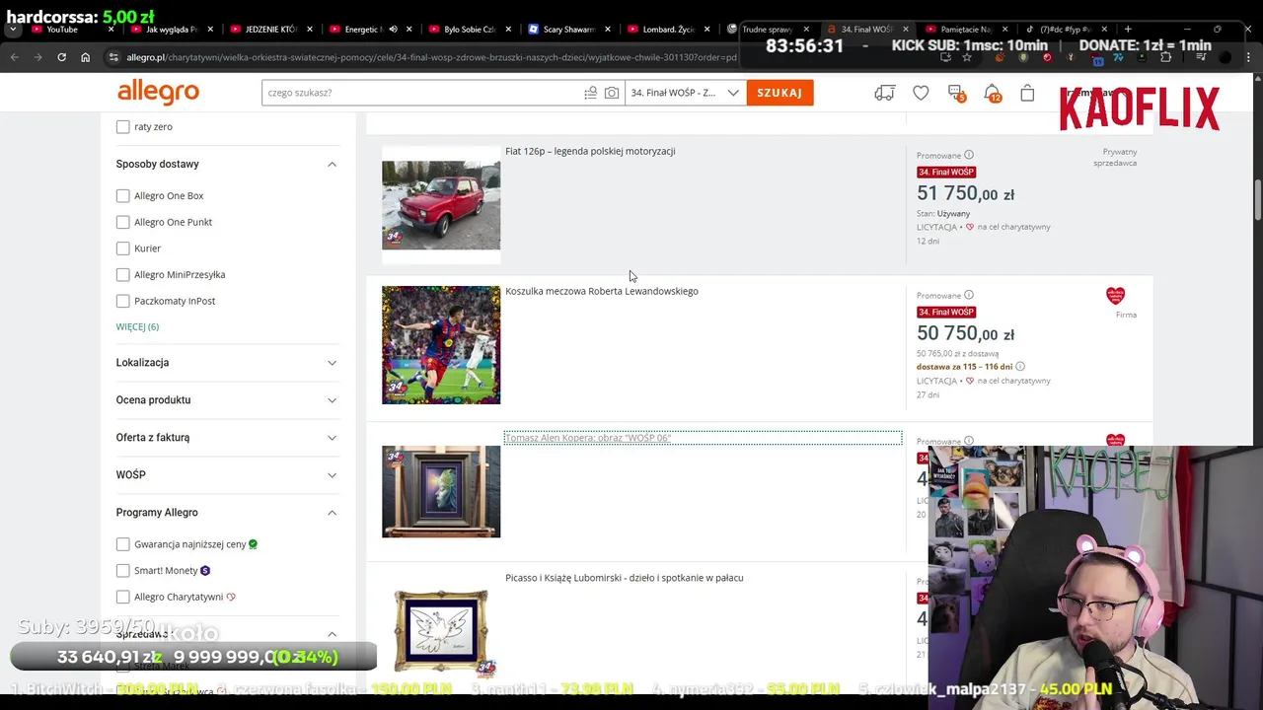Check Allegro One Box delivery option
The width and height of the screenshot is (1263, 710).
(122, 195)
